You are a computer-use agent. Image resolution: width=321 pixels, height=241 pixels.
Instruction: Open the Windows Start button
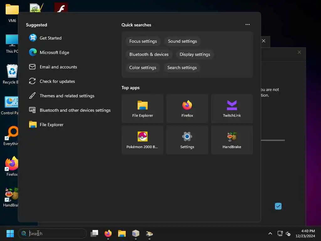point(10,233)
